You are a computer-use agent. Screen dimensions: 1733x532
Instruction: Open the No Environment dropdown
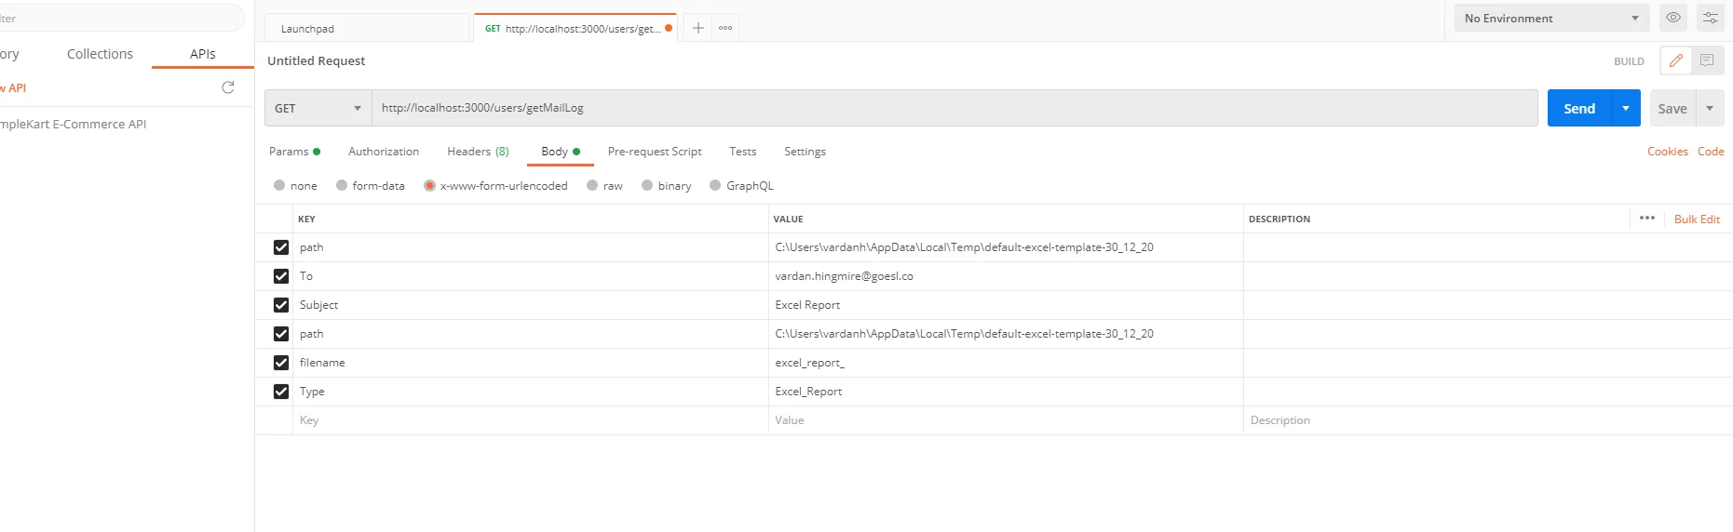pos(1551,18)
